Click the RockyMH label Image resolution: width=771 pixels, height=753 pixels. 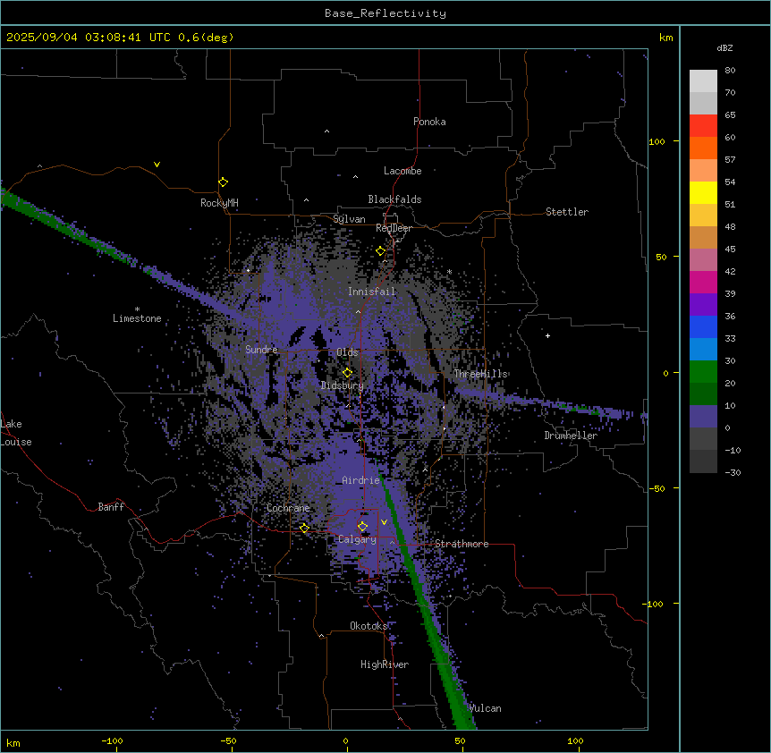click(219, 203)
